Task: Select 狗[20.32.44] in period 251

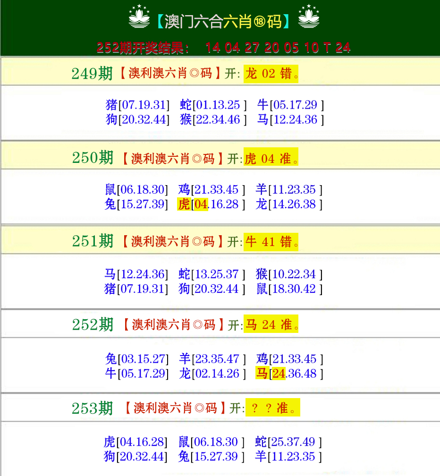Action: (x=212, y=289)
